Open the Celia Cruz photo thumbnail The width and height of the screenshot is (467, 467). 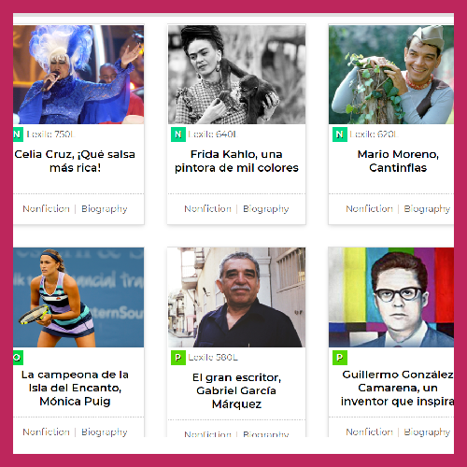click(x=78, y=75)
